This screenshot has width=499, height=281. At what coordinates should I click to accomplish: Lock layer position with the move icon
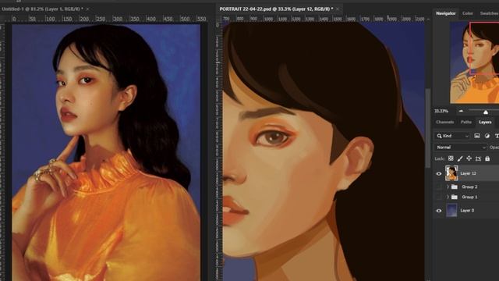pos(469,158)
